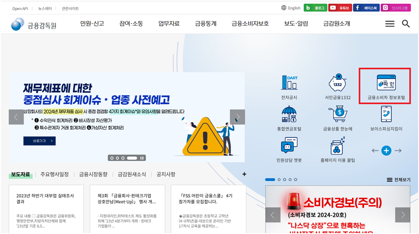Click the blue plus quick-menu button

[386, 151]
